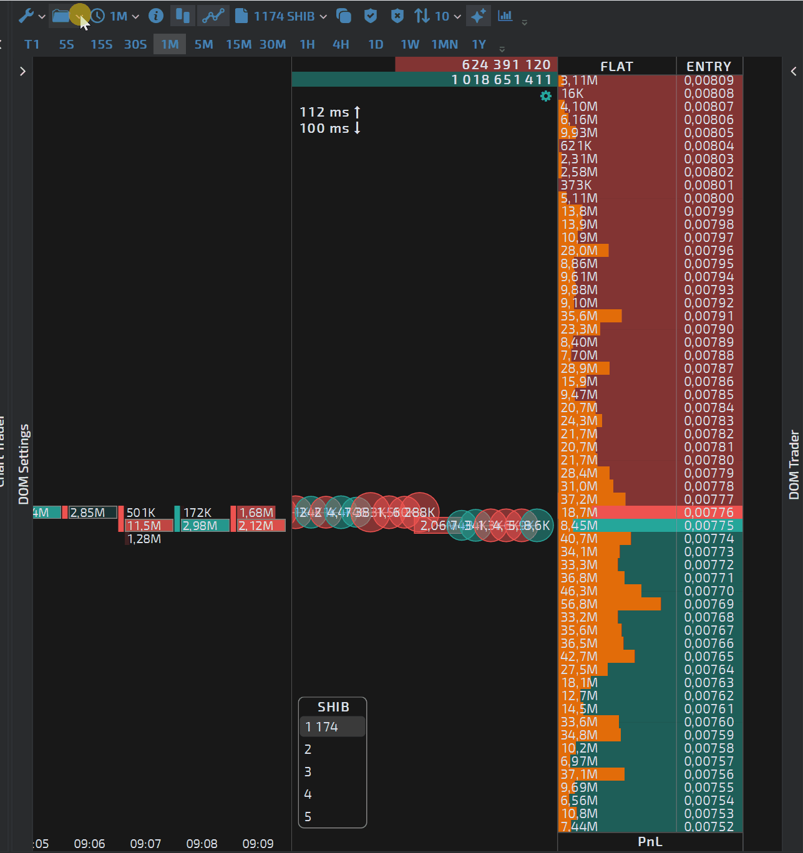Click the FLAT position button
Screen dimensions: 803x853
click(616, 66)
